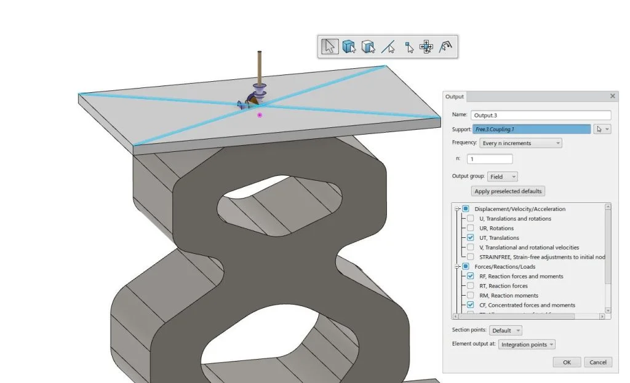Open the Output group Field dropdown
630x383 pixels.
[x=503, y=176]
